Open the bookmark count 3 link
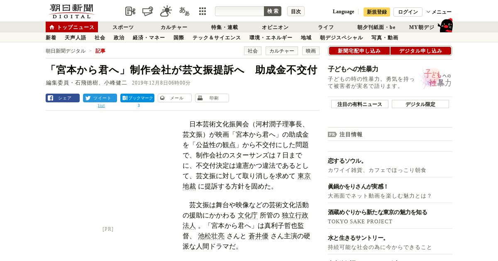498x261 pixels. pos(139,106)
